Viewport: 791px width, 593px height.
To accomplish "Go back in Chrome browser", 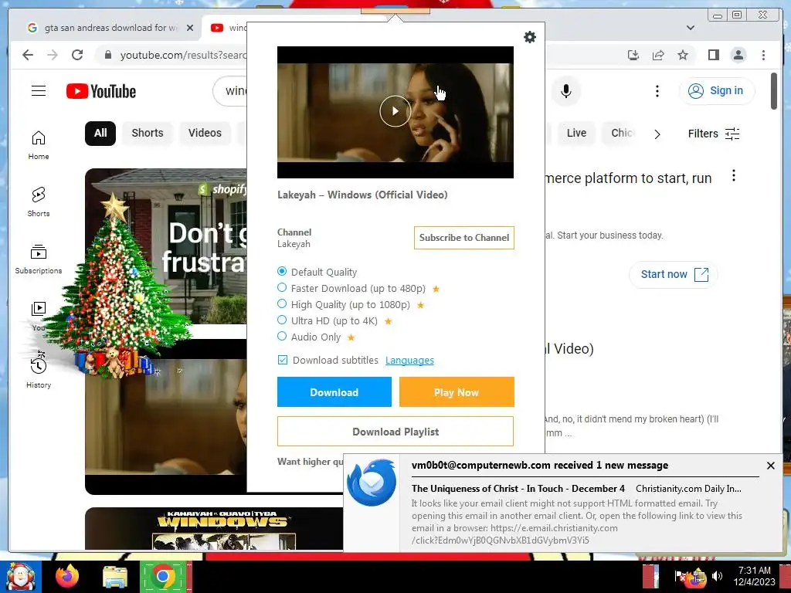I will (28, 55).
